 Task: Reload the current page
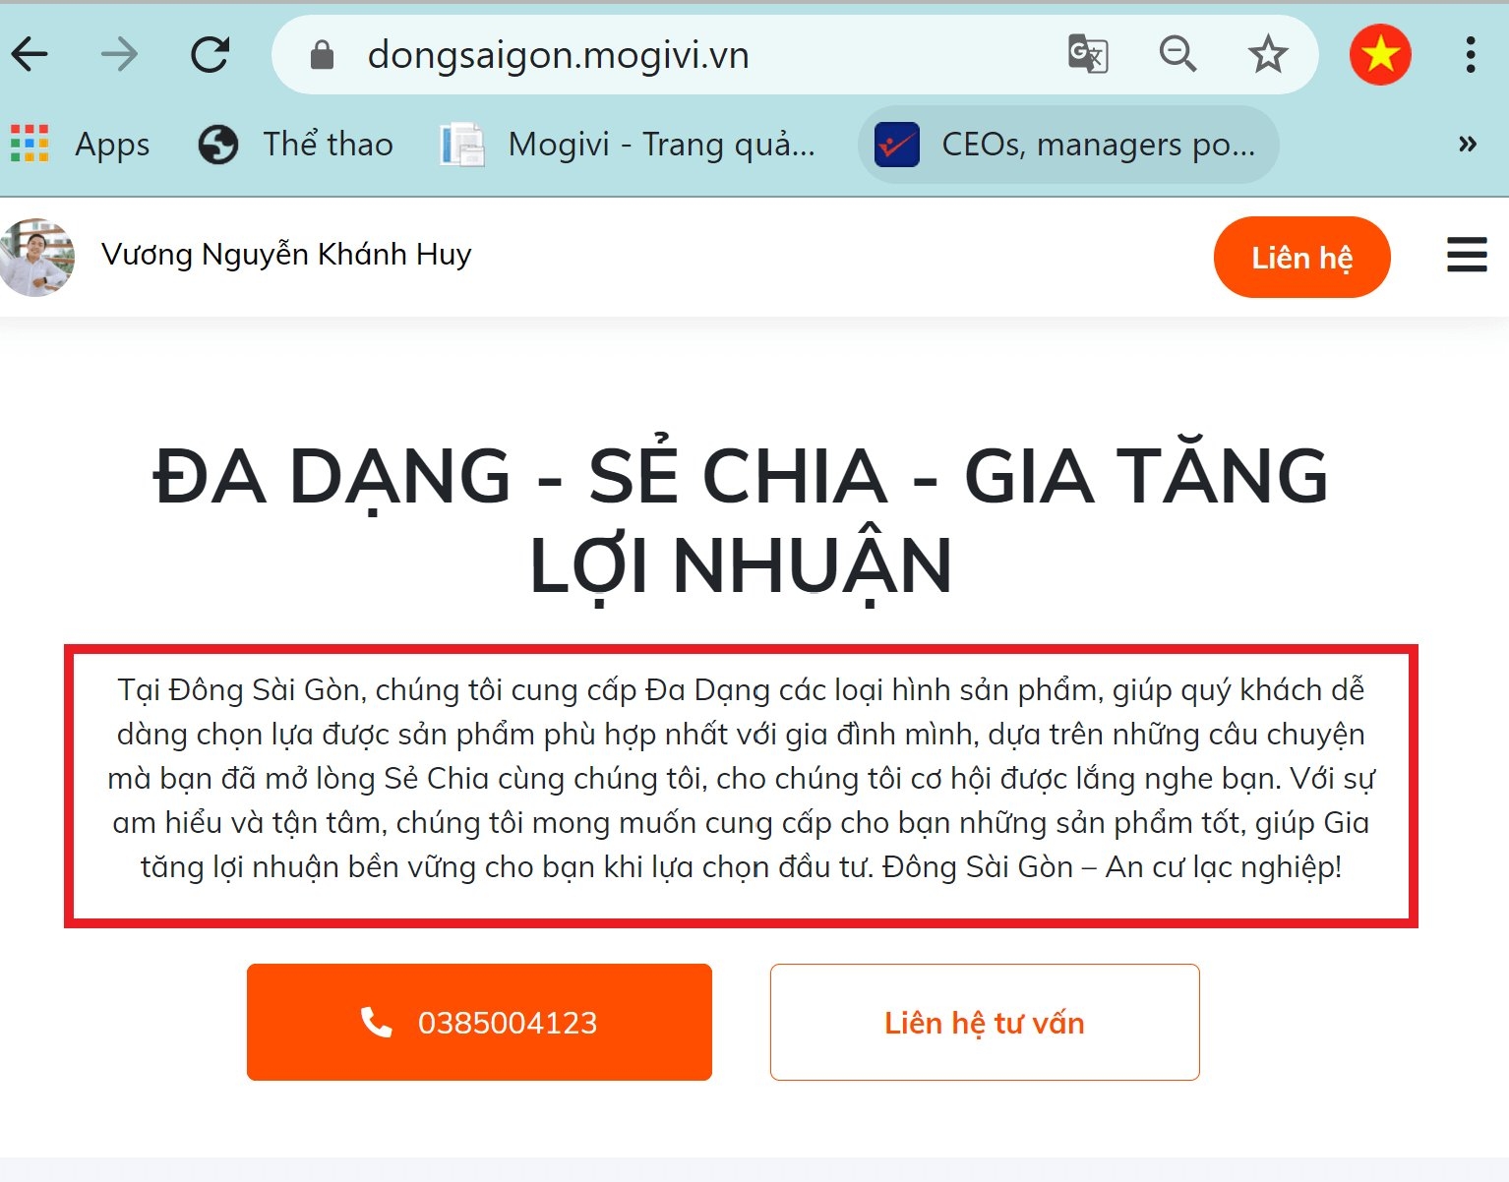point(210,55)
